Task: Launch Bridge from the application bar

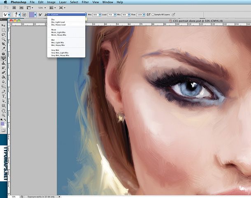Action: point(14,8)
